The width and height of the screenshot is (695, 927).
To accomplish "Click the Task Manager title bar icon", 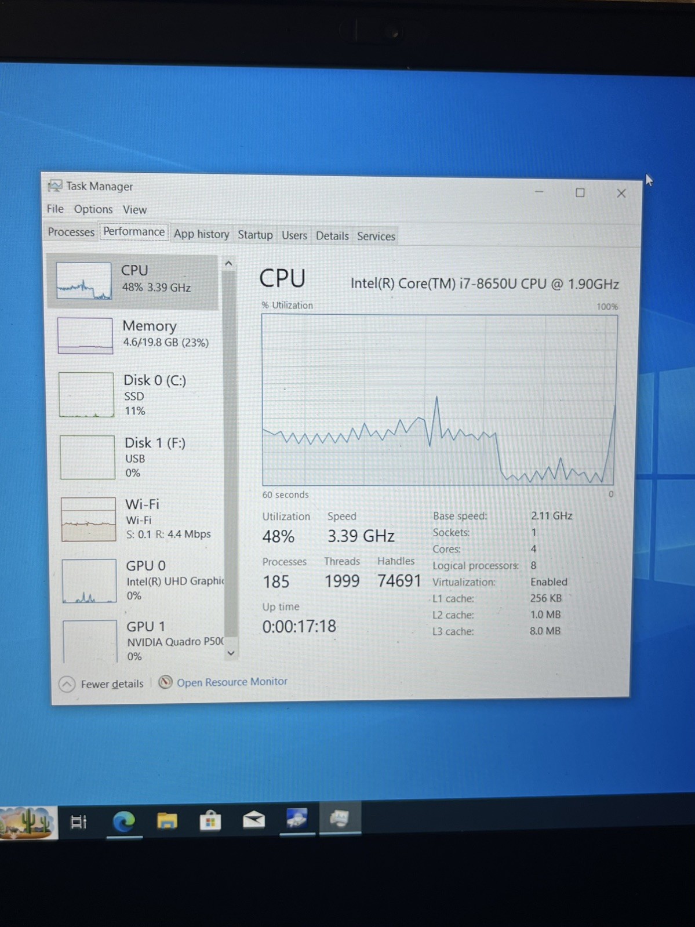I will [55, 186].
